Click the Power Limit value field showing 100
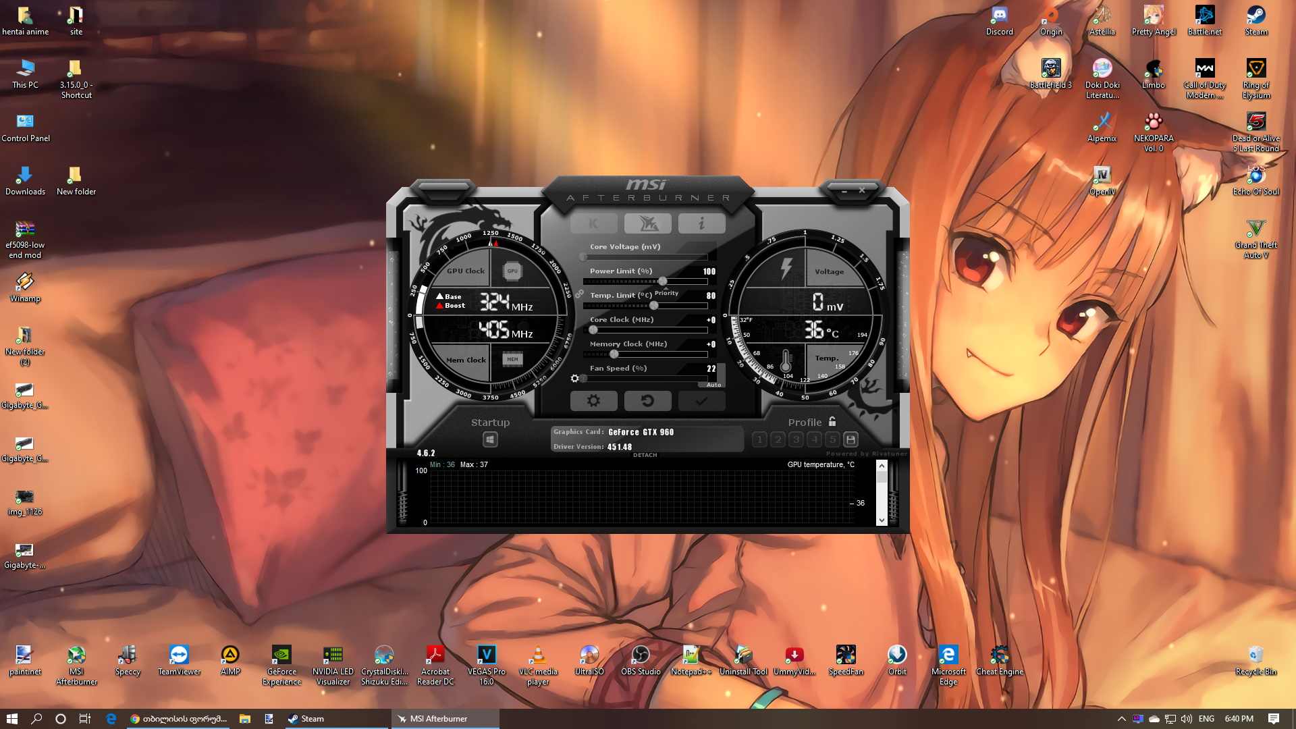 tap(709, 271)
